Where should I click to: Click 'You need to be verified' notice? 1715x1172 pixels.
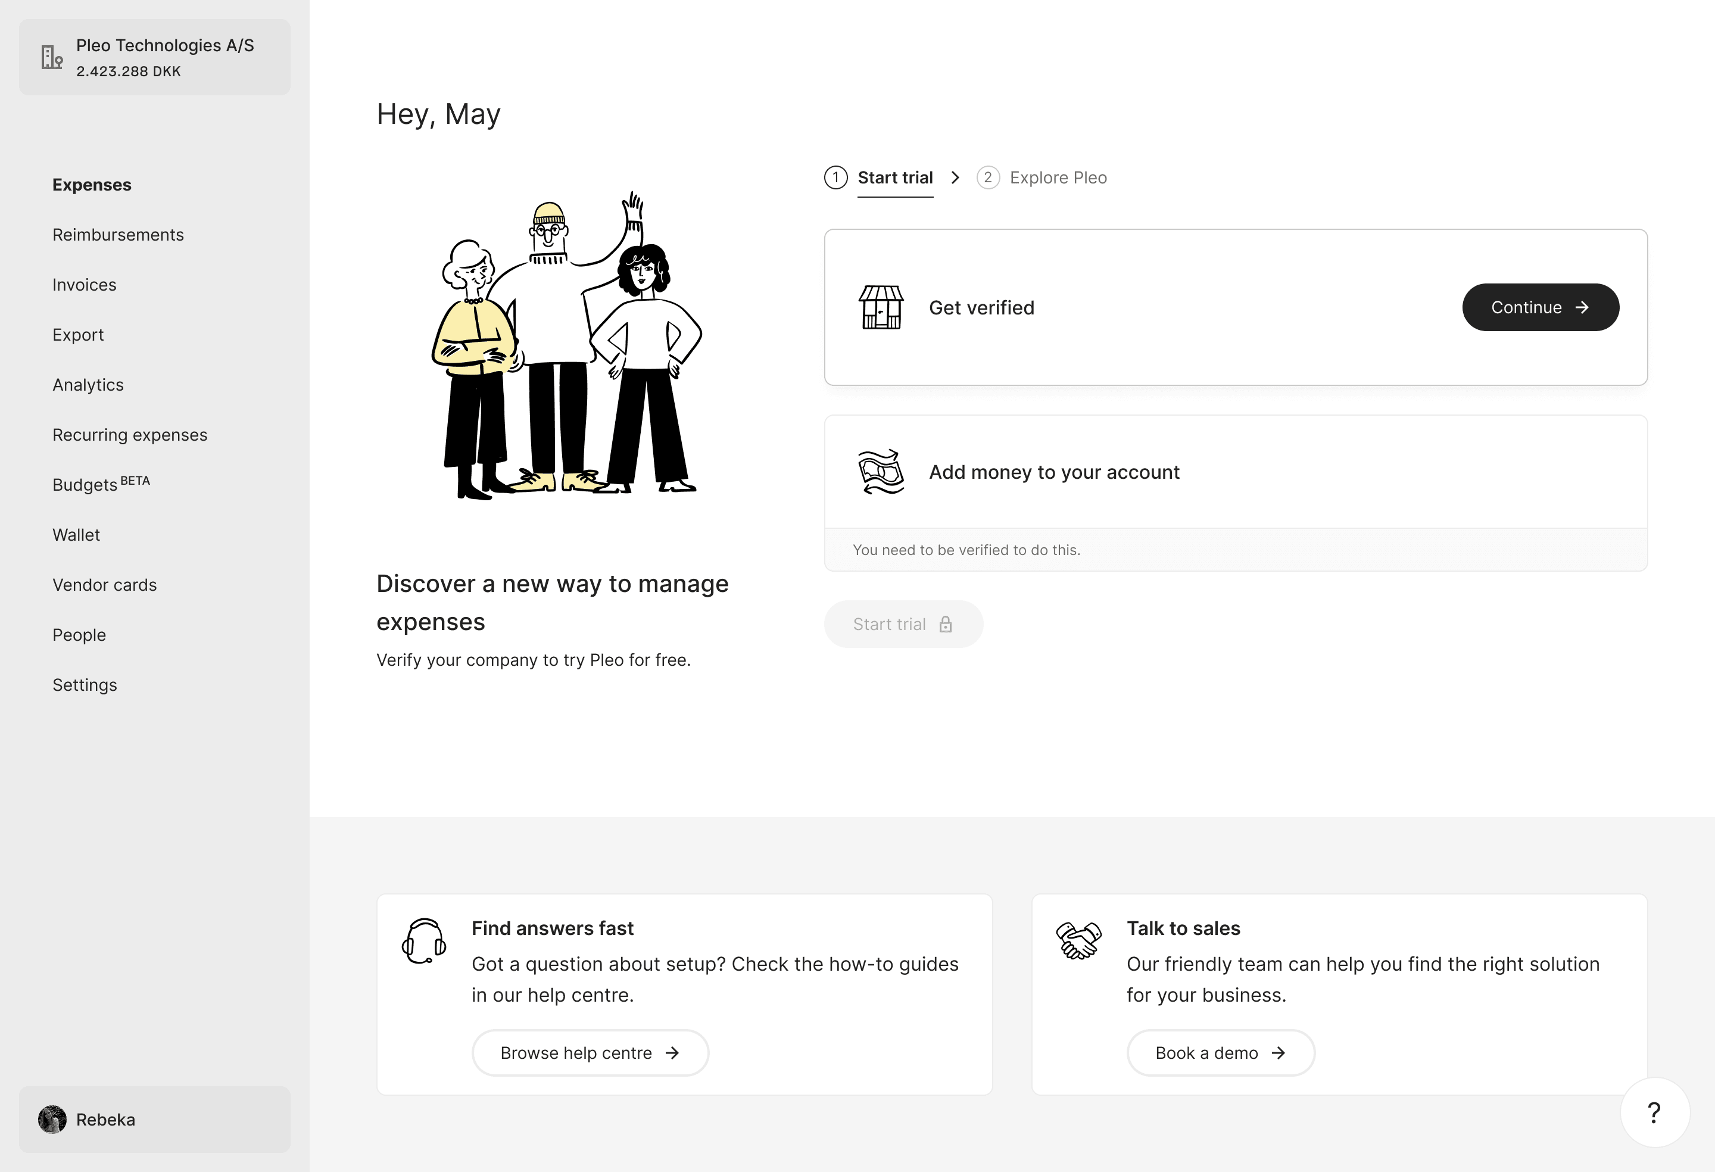(x=966, y=550)
